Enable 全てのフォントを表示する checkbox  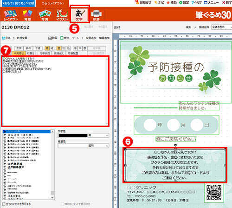coord(4,204)
